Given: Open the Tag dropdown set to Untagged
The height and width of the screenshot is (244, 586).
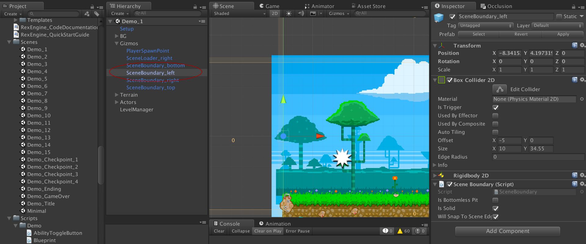Looking at the screenshot, I should [x=485, y=26].
